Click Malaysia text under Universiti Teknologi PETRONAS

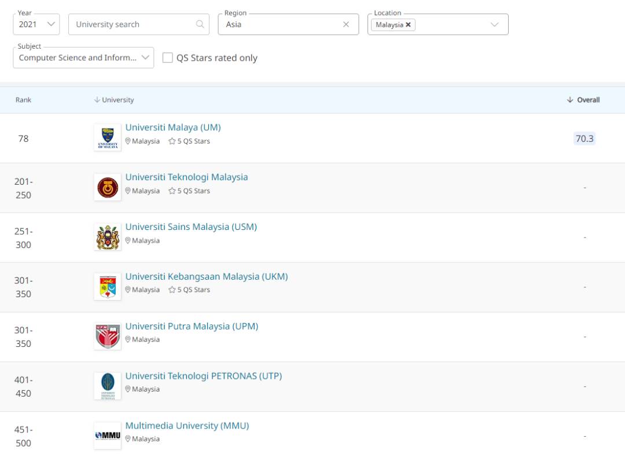pyautogui.click(x=145, y=389)
